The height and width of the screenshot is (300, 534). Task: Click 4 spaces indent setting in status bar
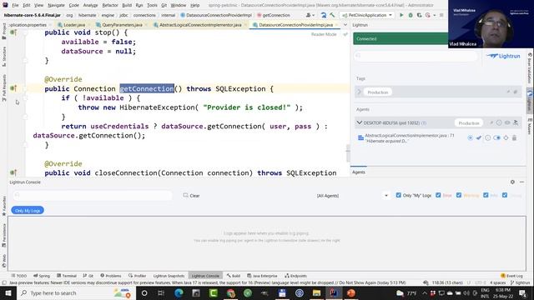(497, 282)
